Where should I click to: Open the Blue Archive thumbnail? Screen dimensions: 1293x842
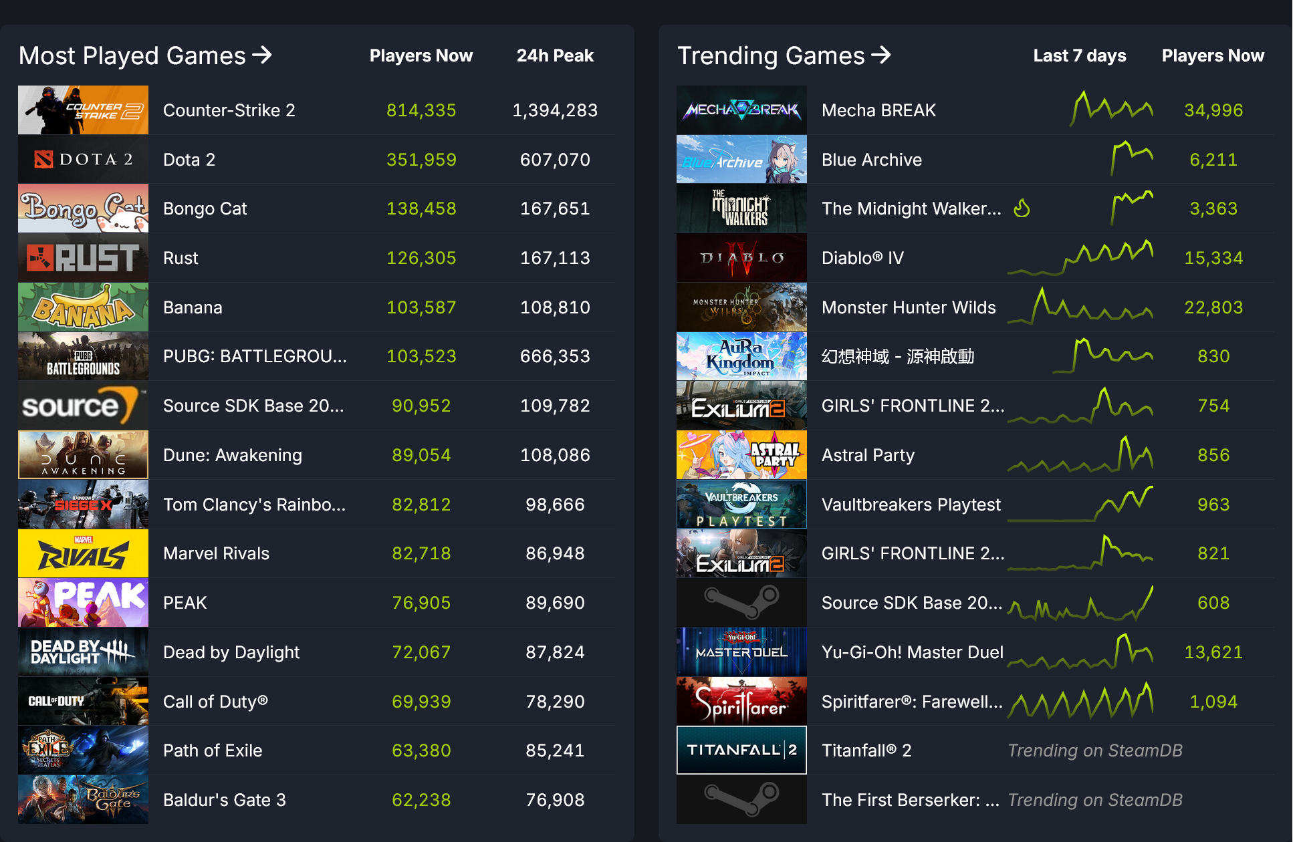click(x=741, y=159)
